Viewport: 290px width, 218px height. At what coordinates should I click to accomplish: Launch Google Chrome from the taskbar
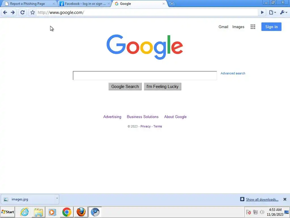coord(67,212)
